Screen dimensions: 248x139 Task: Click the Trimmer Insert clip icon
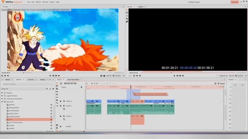101,76
